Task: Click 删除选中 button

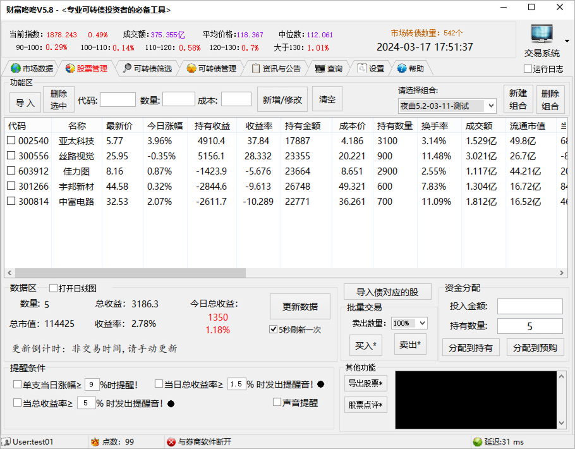Action: coord(59,99)
